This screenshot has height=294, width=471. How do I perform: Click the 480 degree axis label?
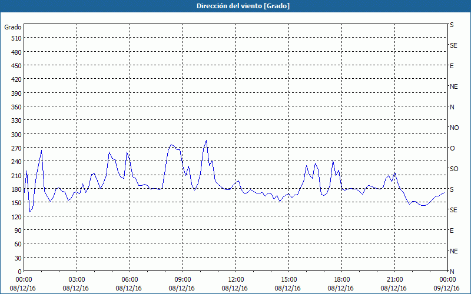(x=16, y=52)
